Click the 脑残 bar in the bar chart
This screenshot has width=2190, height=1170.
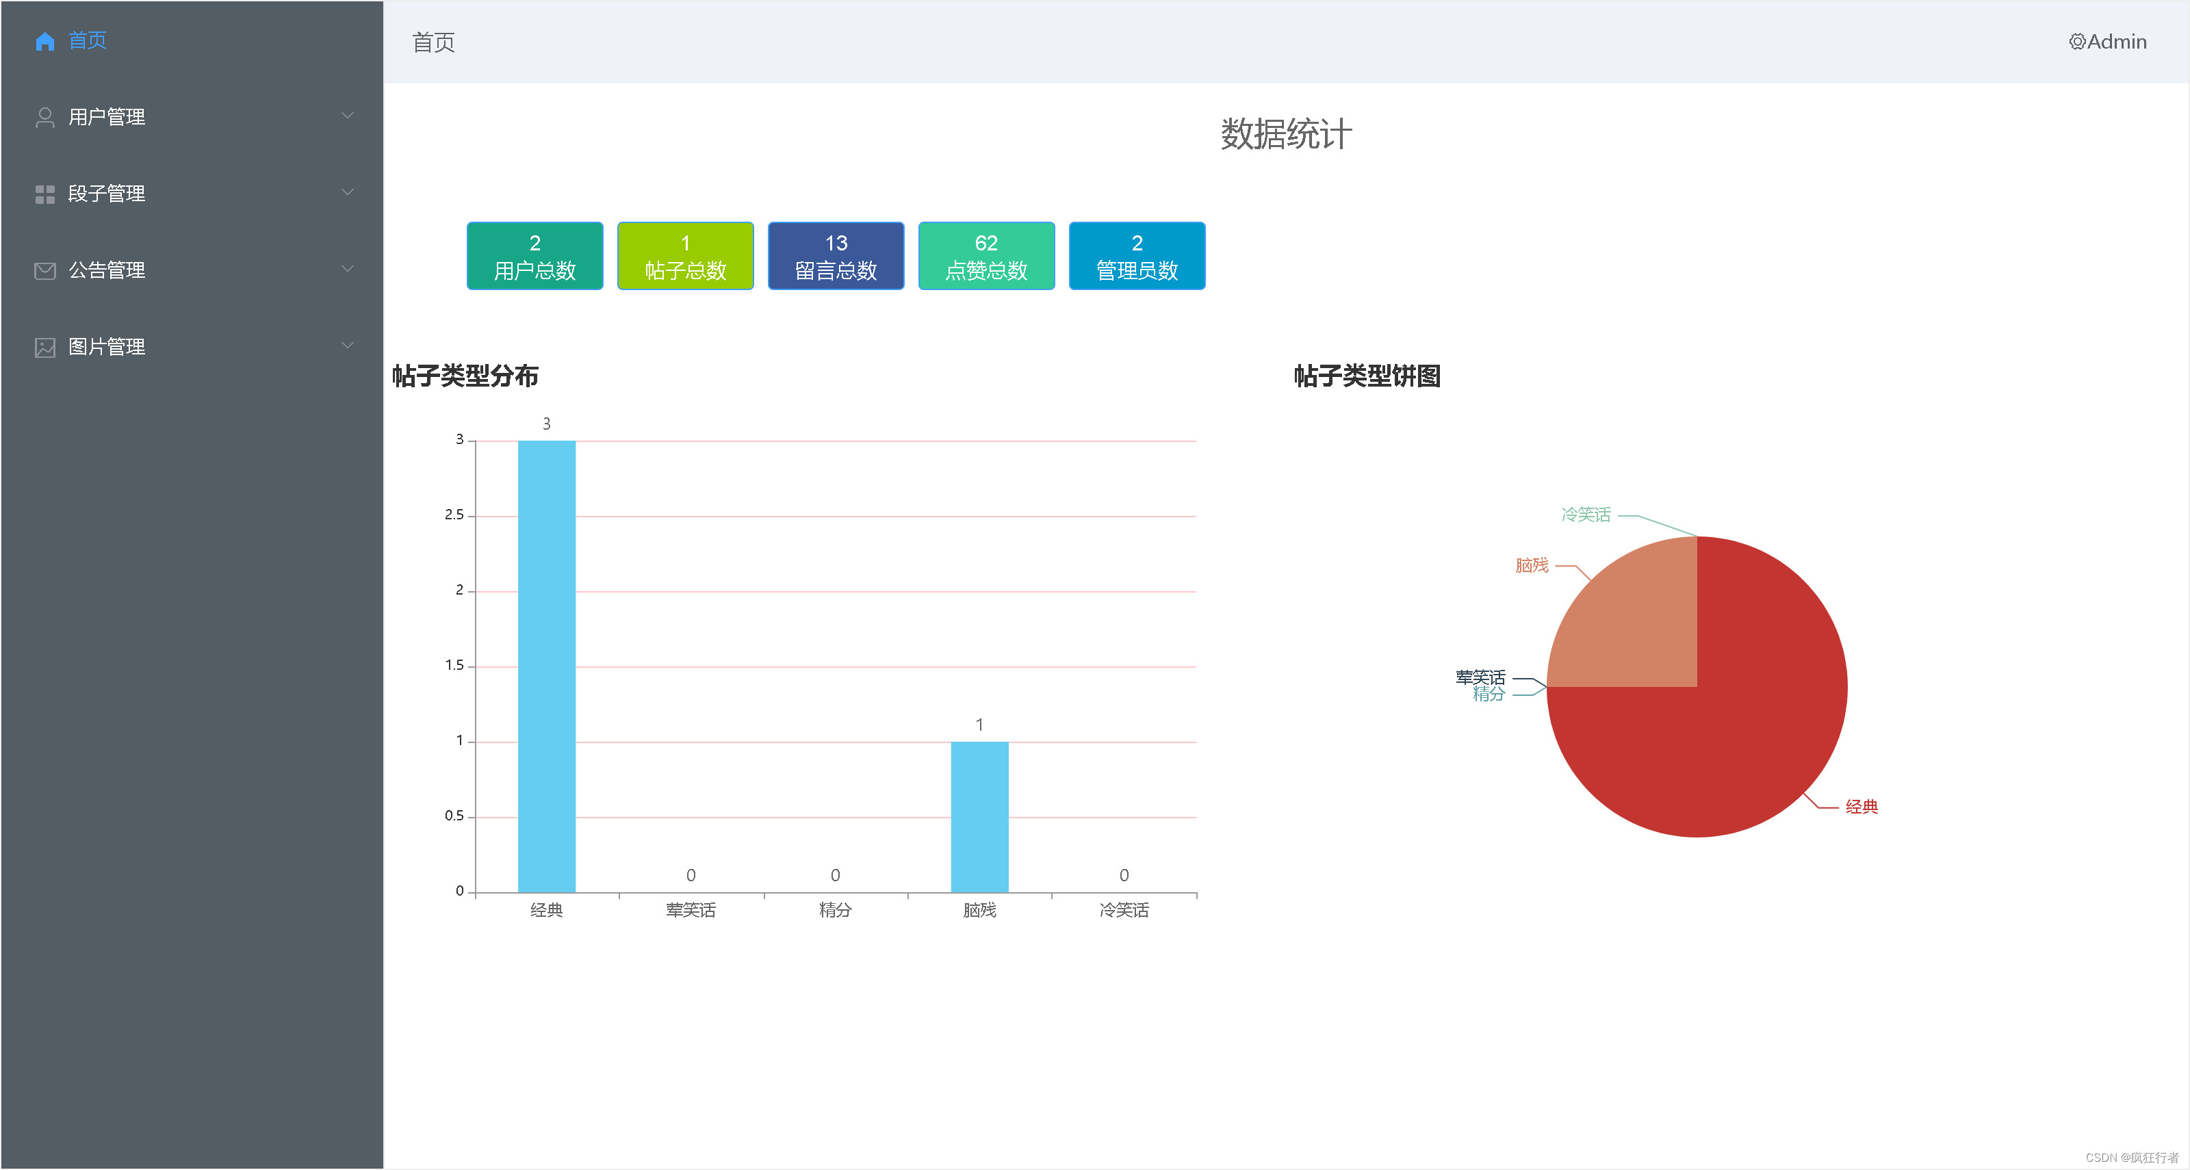979,816
